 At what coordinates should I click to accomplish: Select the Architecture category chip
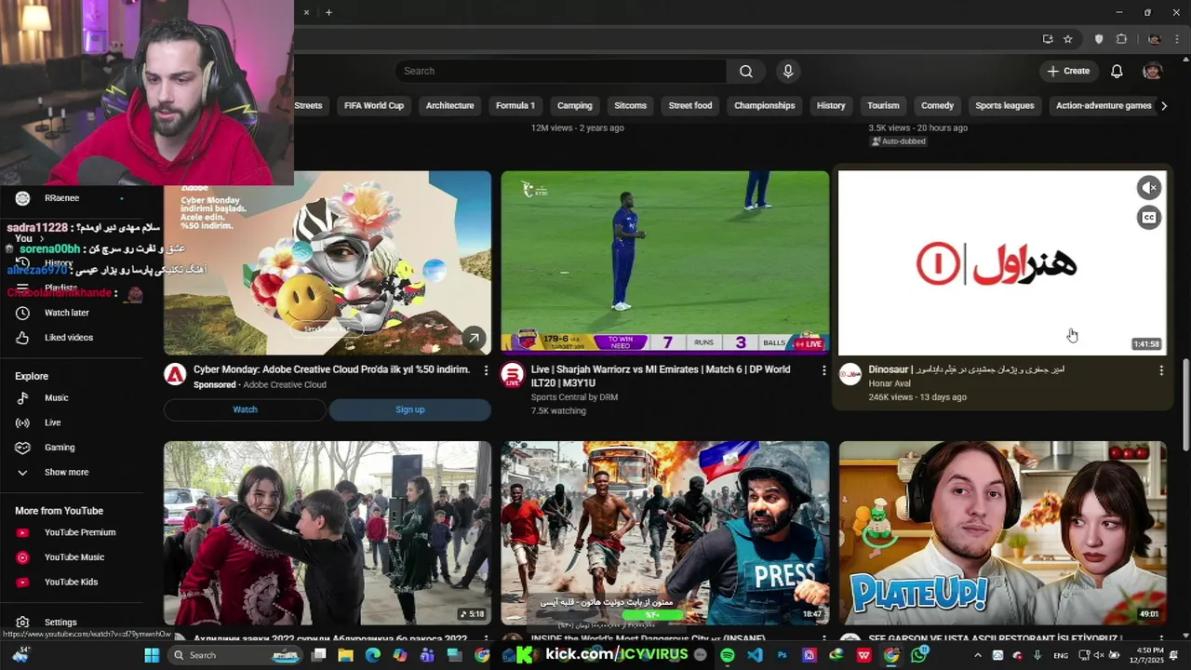tap(450, 106)
